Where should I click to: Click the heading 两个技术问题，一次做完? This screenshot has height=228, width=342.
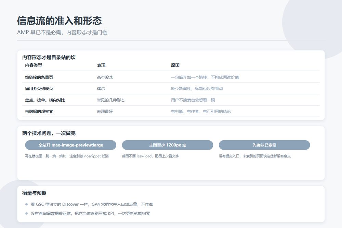tap(49, 133)
